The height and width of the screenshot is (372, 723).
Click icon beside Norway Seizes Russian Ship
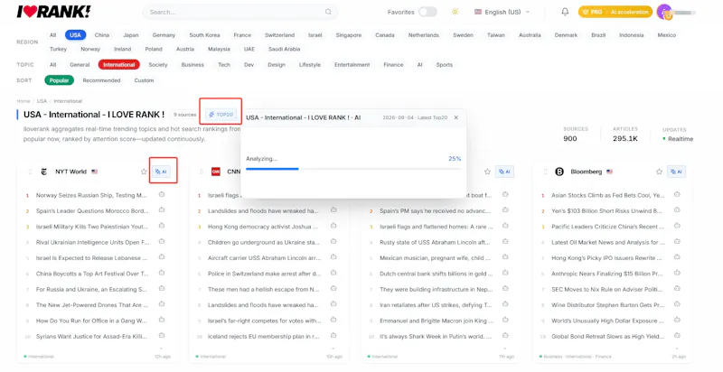pyautogui.click(x=162, y=195)
